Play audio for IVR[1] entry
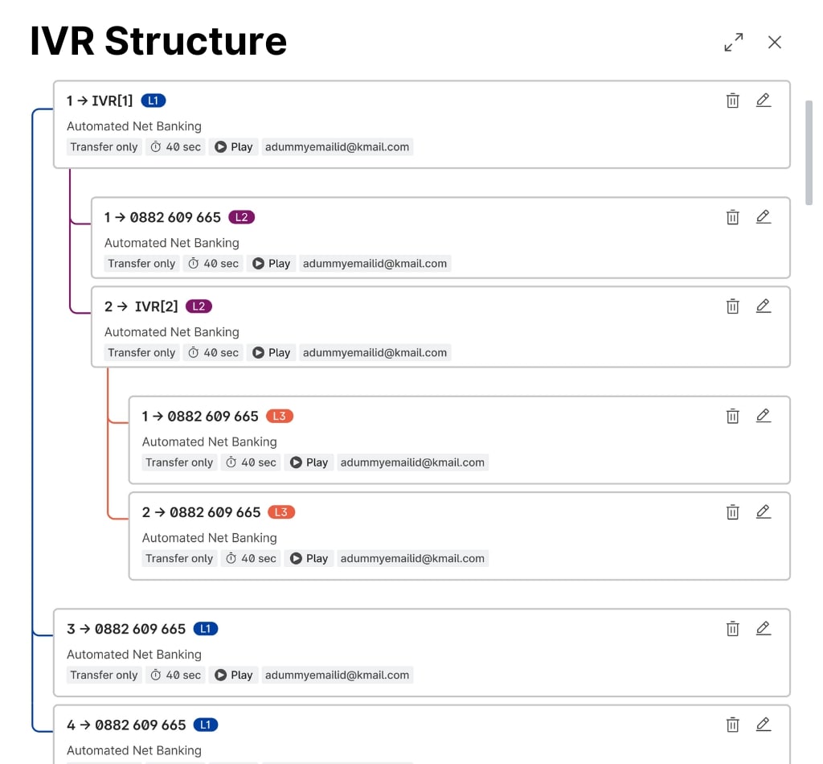Viewport: 823px width, 764px height. (233, 147)
